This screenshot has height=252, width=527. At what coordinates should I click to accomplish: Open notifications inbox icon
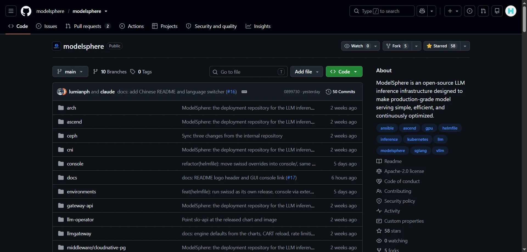(497, 11)
